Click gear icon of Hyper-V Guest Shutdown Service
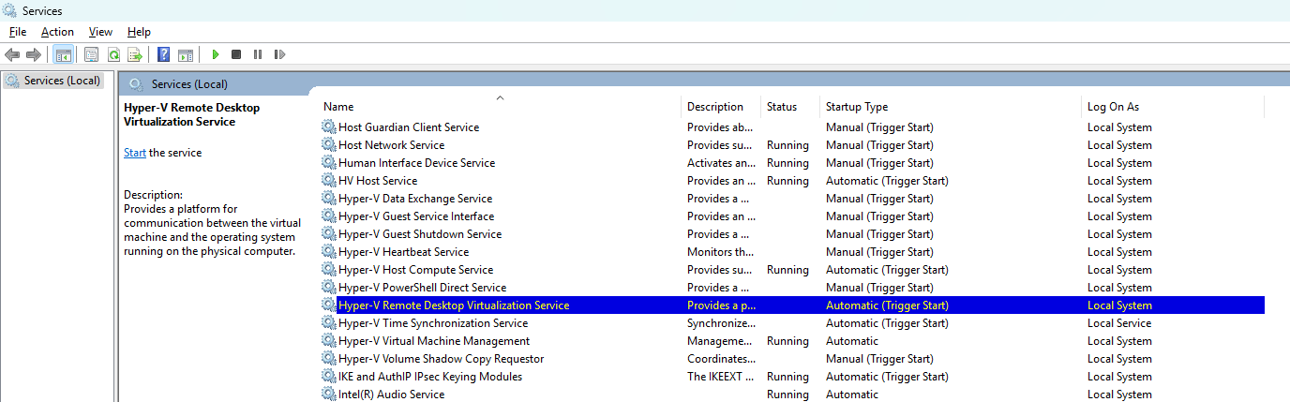The height and width of the screenshot is (402, 1290). 329,234
